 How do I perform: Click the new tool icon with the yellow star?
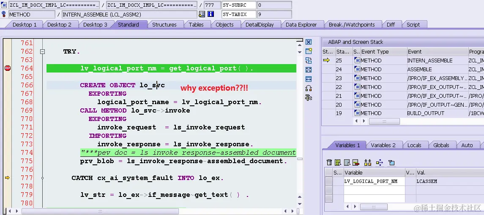[x=308, y=51]
